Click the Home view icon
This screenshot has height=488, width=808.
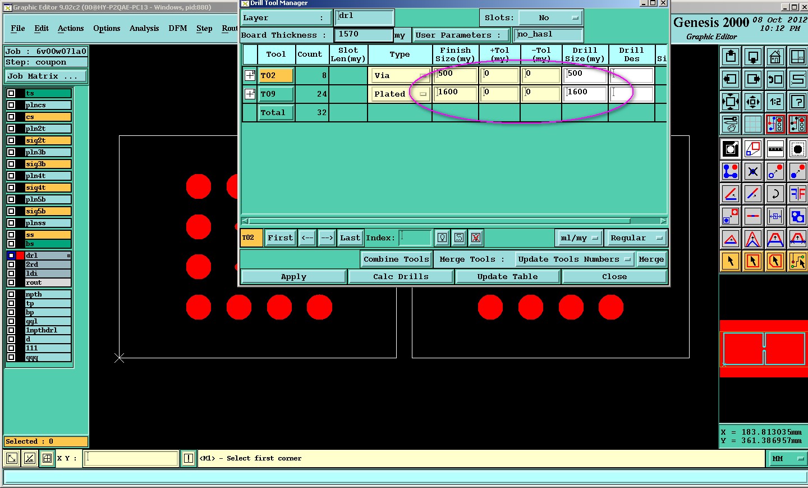tap(775, 57)
